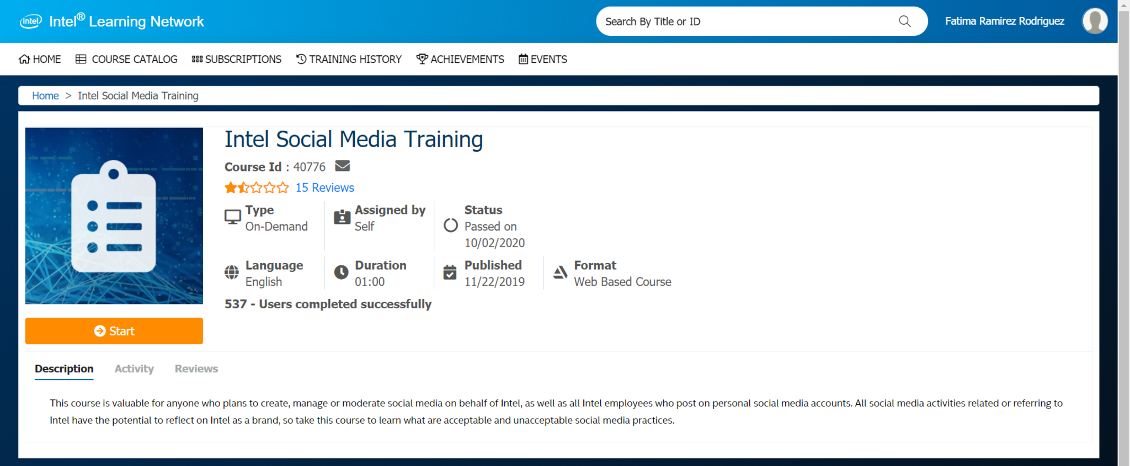Open the Home menu item
Image resolution: width=1130 pixels, height=466 pixels.
click(x=40, y=60)
